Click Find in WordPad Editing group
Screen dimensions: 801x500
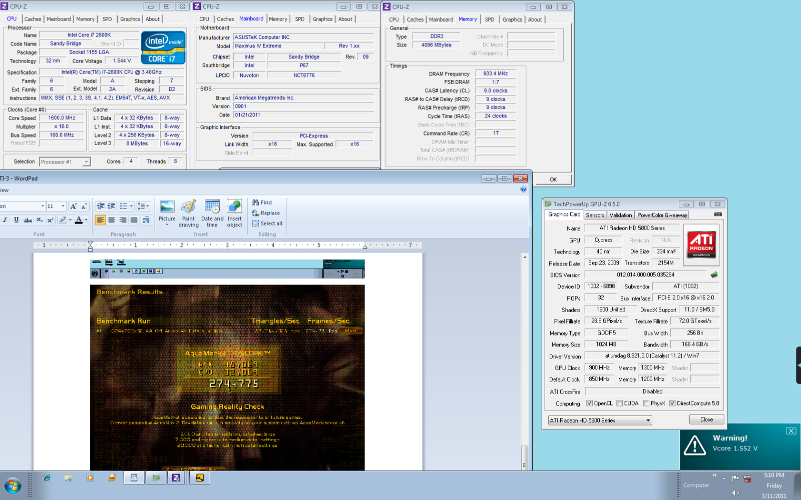(x=262, y=202)
